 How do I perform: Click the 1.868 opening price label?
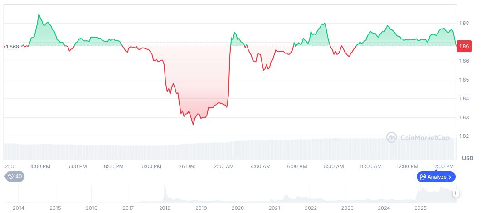[12, 47]
